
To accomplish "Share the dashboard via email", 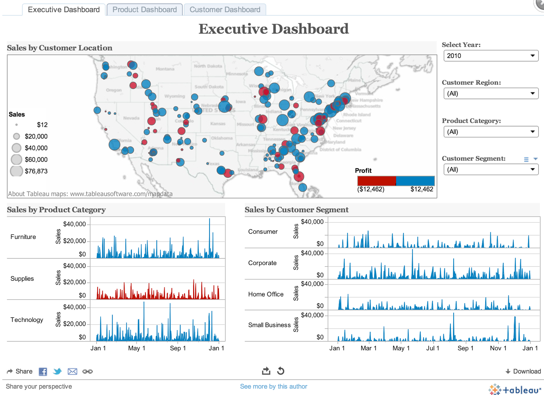I will pyautogui.click(x=72, y=371).
